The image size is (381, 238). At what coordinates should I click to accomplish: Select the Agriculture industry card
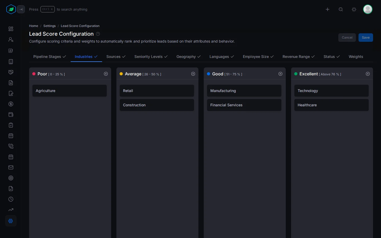point(70,91)
